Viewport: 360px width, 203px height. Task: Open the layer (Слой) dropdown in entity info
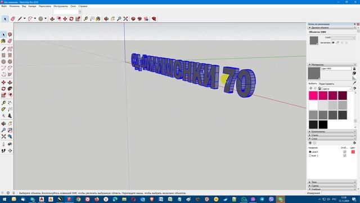tap(343, 38)
